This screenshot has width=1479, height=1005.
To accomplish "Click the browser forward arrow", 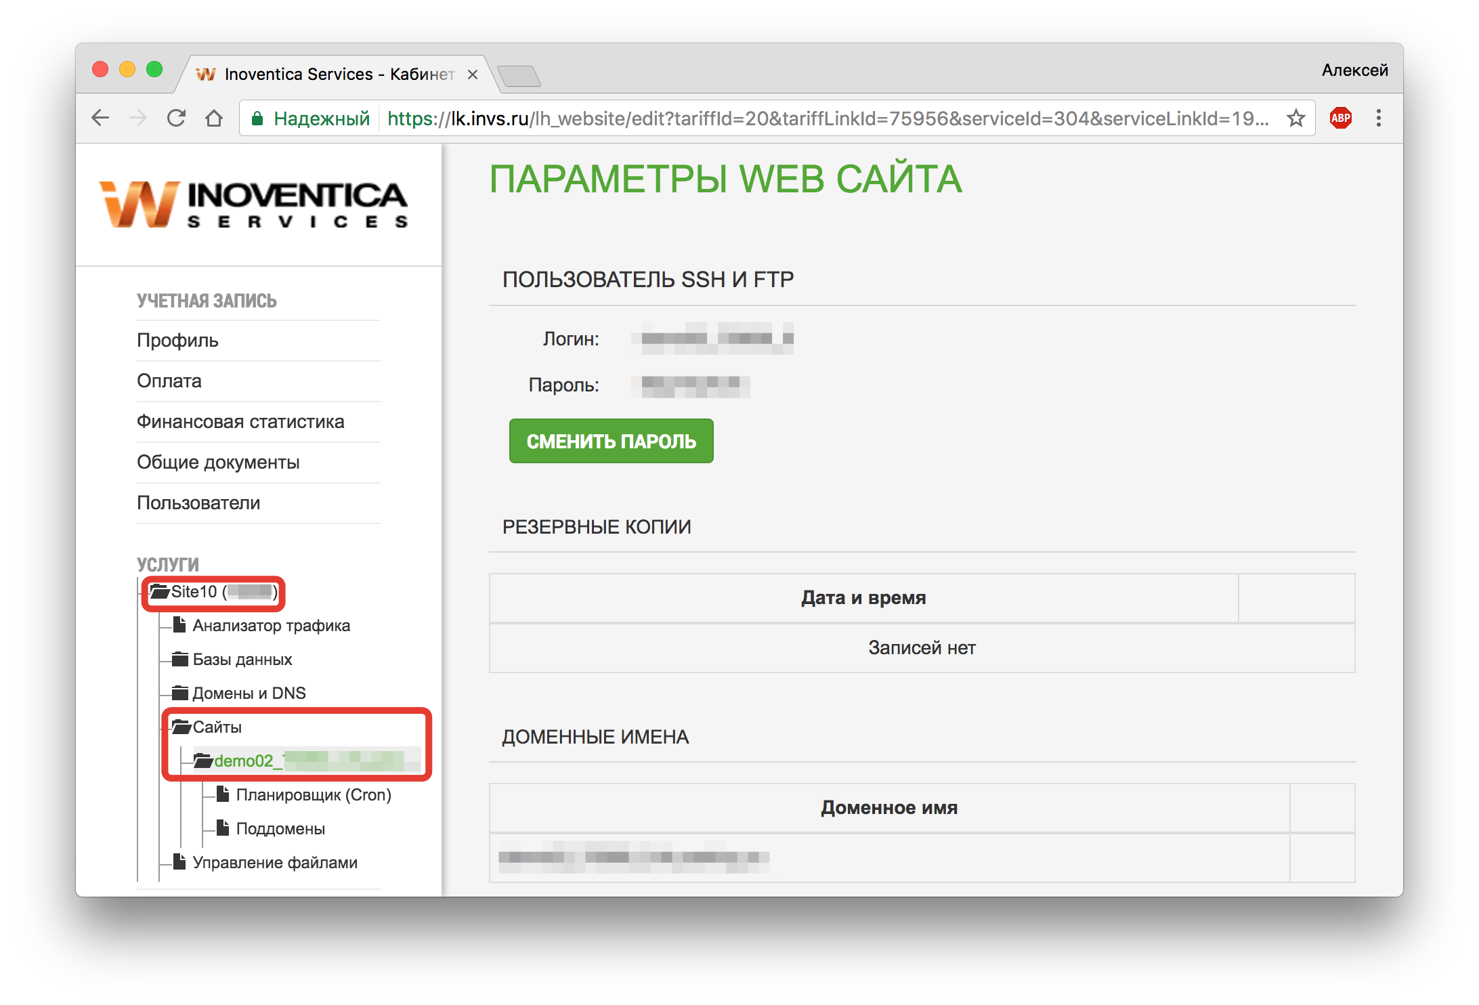I will click(138, 119).
